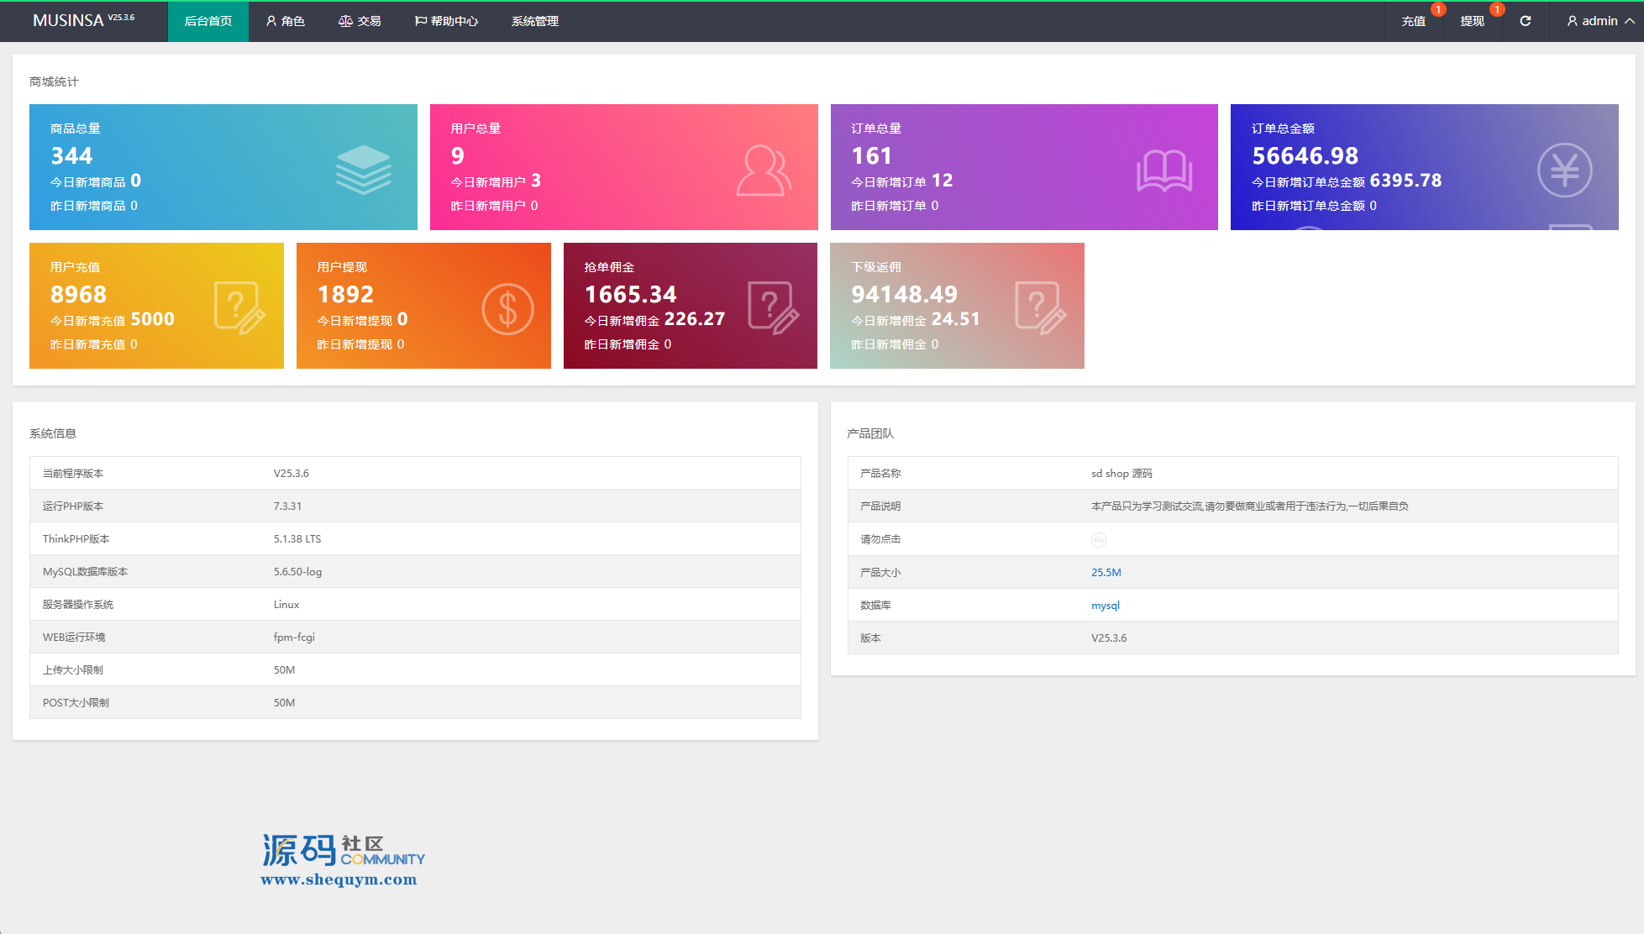Screen dimensions: 1644x934
Task: Click the book icon on 订单总量 card
Action: point(1164,171)
